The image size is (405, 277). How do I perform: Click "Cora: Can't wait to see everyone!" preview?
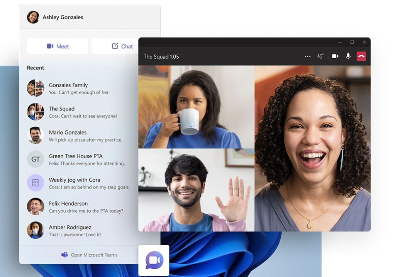tap(83, 116)
